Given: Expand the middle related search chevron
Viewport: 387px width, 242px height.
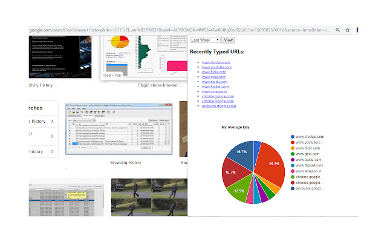Looking at the screenshot, I should coord(52,136).
